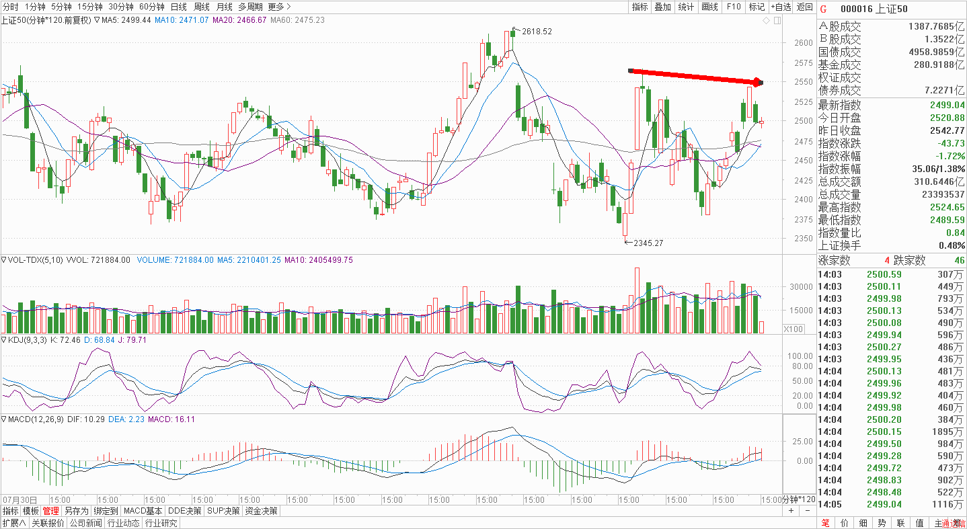Select the 笔 tick detail tab

click(x=826, y=523)
